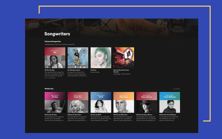Click the Written By Nija title text
The width and height of the screenshot is (222, 139).
click(49, 70)
